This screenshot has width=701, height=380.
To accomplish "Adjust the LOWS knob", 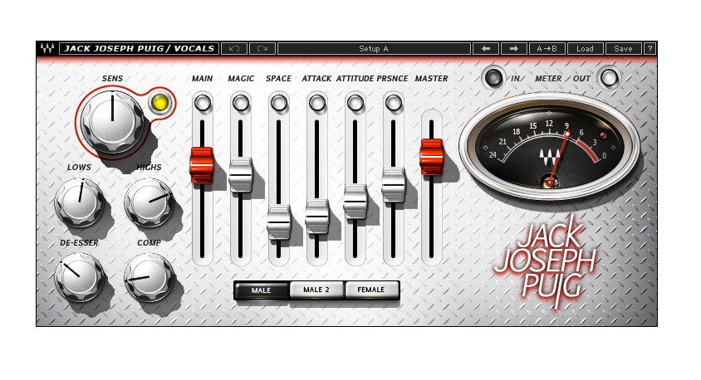I will [79, 202].
